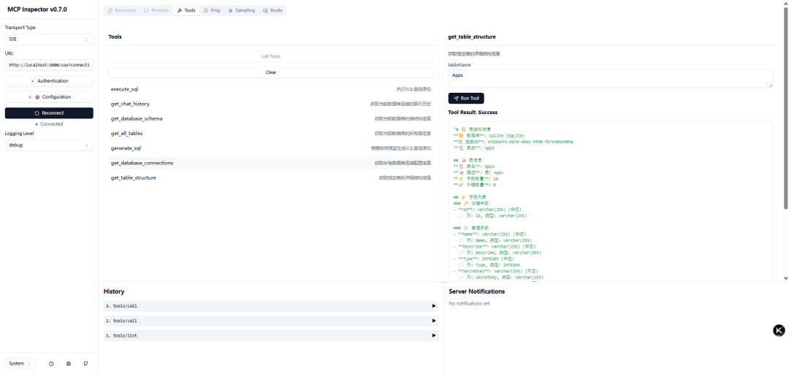Click the Tool Result: Success heading

(x=473, y=112)
